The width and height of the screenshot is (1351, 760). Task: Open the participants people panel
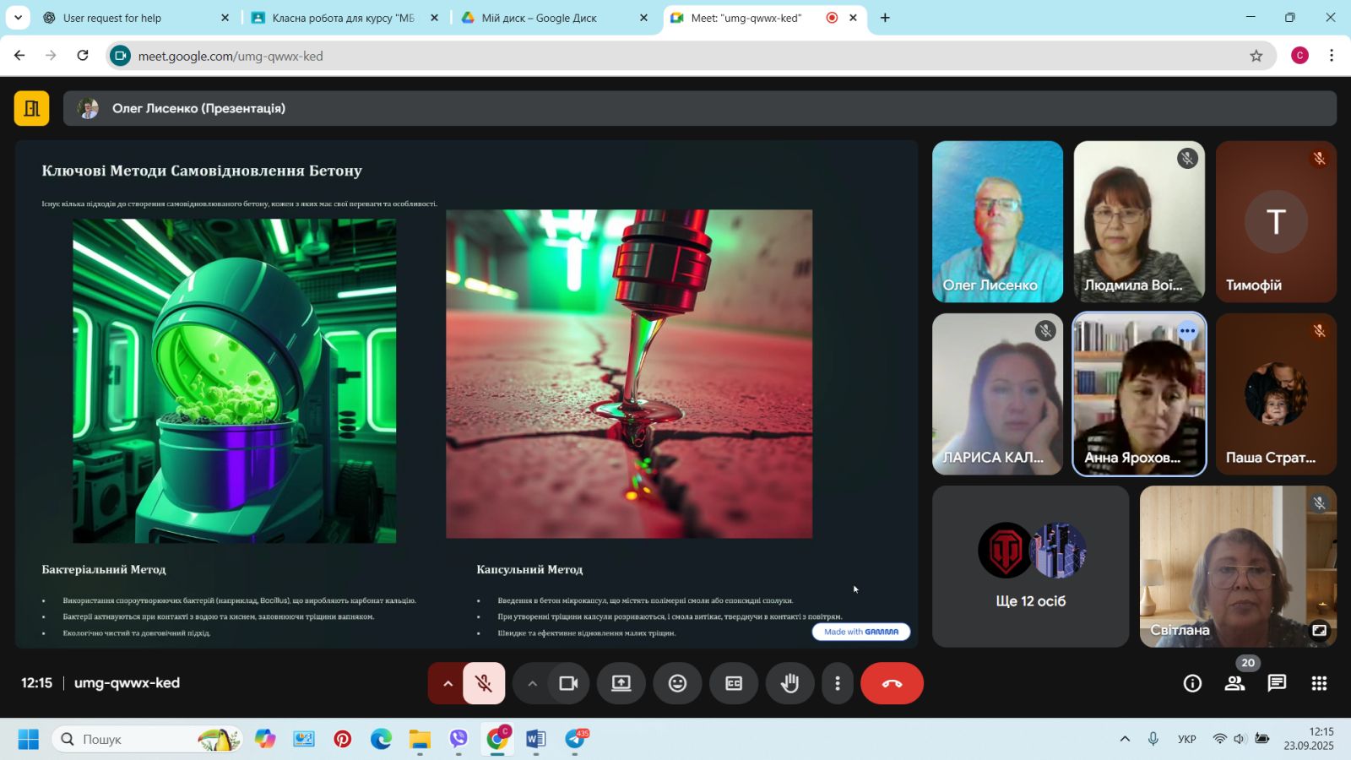pos(1234,683)
